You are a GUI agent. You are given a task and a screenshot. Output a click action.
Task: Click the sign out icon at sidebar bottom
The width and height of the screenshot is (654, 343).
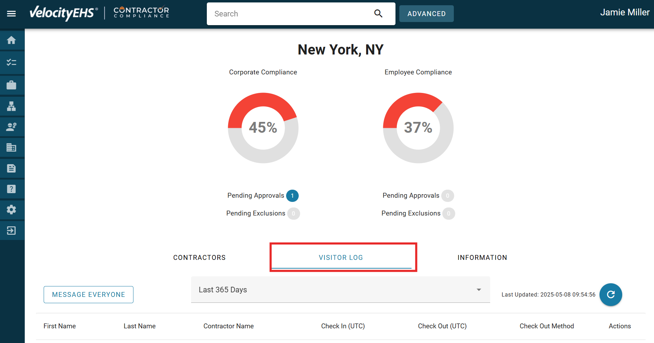pos(12,230)
